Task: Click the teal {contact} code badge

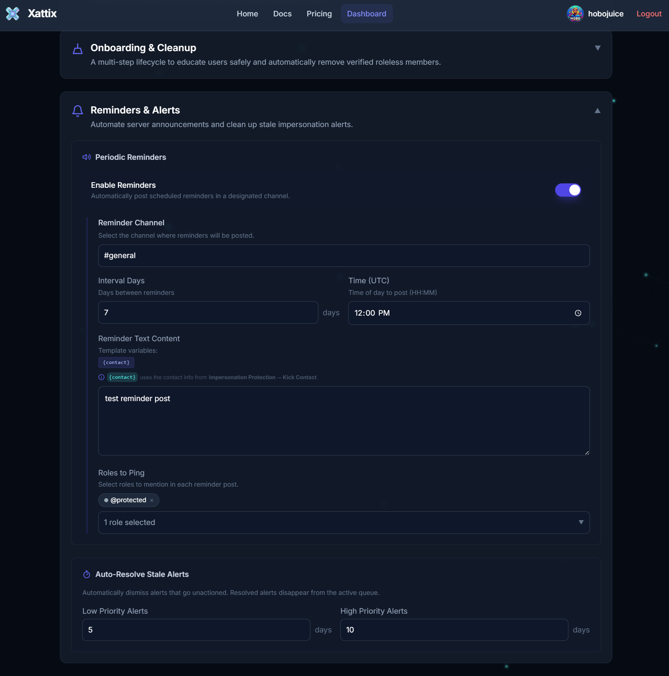Action: coord(122,377)
